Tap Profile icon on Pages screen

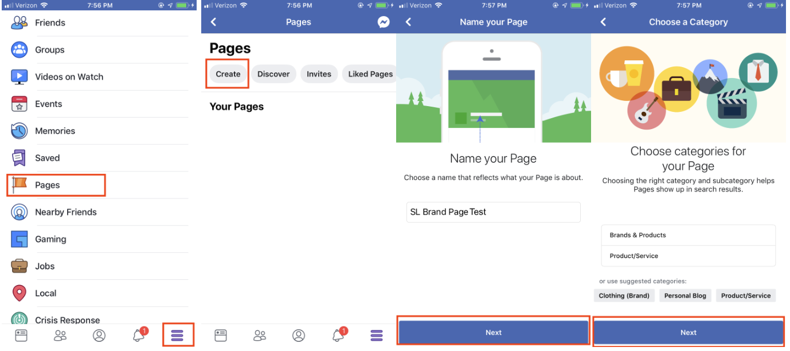click(x=298, y=336)
